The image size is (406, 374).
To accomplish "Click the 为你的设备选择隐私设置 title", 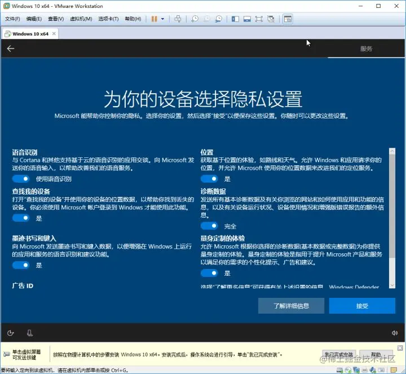I will click(x=203, y=99).
